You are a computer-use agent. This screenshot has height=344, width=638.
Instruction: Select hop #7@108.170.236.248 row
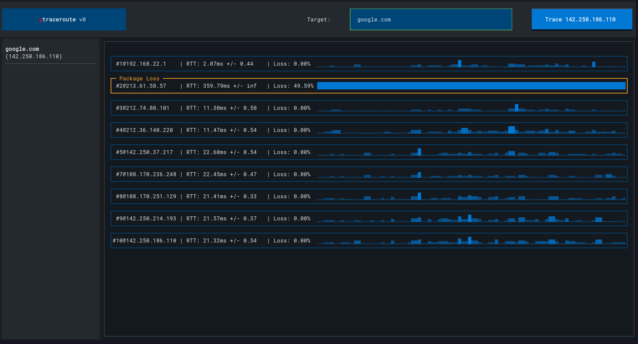369,174
